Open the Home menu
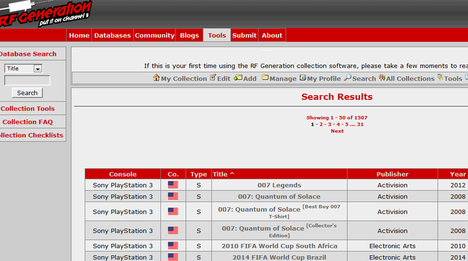Viewport: 468px width, 261px height. 79,35
